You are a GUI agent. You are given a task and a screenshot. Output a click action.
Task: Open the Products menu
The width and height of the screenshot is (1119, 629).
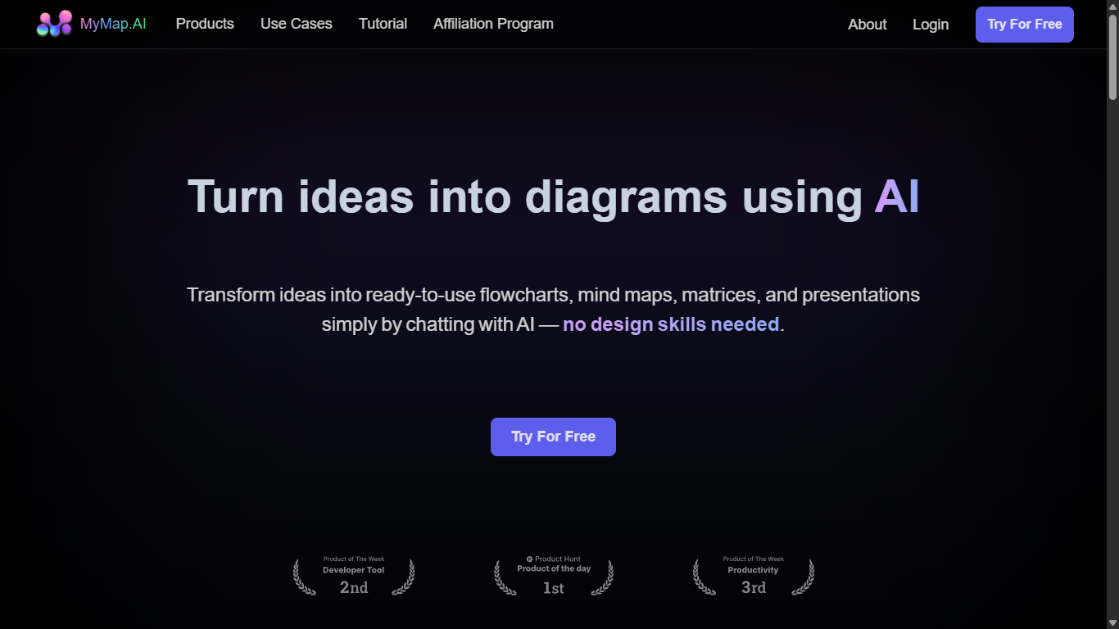click(205, 24)
